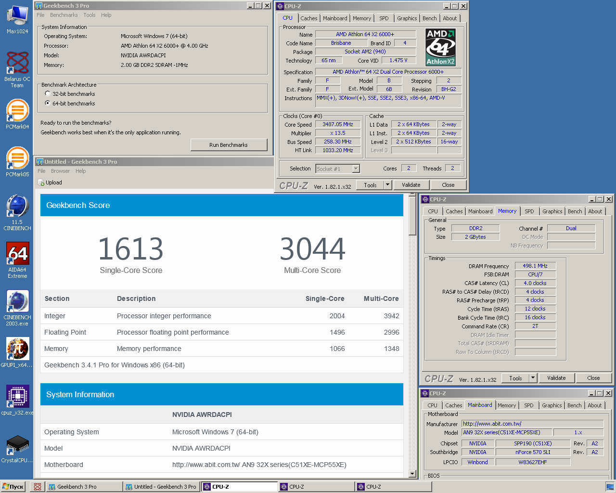Click the system tray monitor icon
Screen dimensions: 616x493
pos(610,487)
